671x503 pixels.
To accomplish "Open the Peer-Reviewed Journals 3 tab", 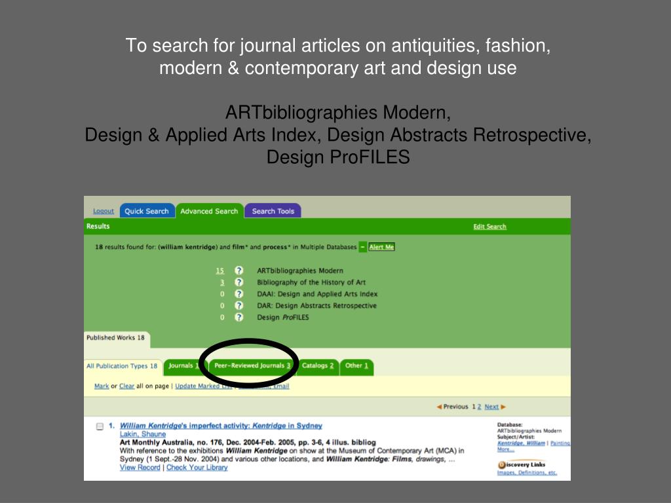I will click(252, 365).
